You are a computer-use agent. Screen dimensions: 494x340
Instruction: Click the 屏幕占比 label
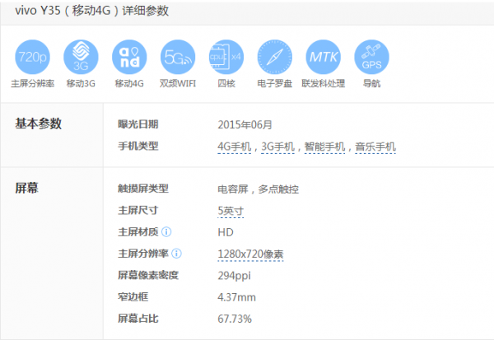coord(138,319)
